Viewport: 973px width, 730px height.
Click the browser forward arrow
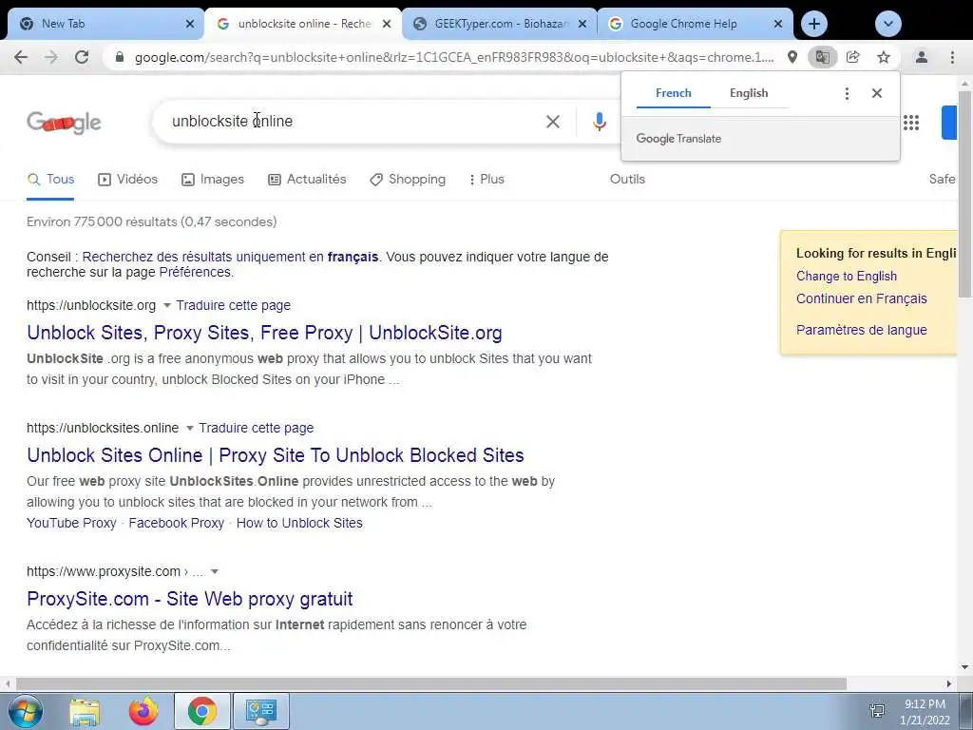click(x=51, y=57)
